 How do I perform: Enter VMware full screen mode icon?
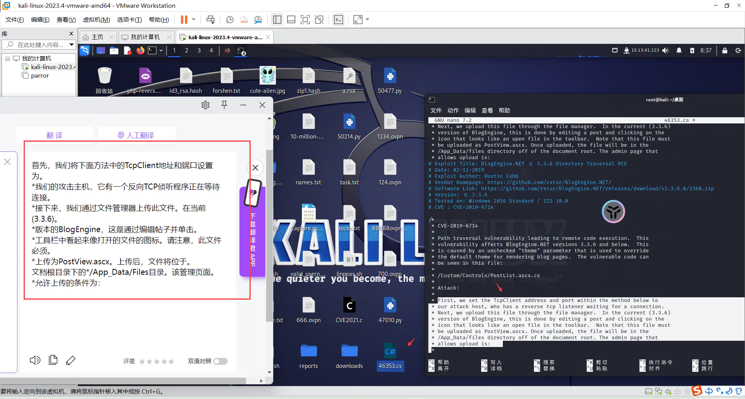(305, 19)
